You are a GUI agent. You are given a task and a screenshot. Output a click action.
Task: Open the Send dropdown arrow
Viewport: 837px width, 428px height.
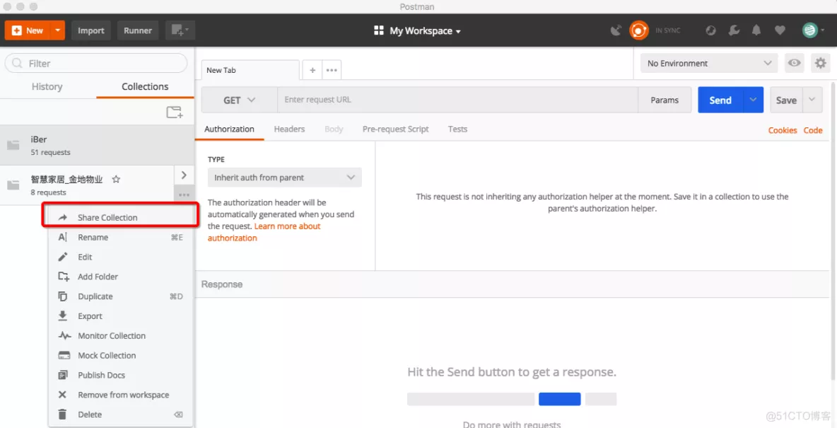(753, 100)
